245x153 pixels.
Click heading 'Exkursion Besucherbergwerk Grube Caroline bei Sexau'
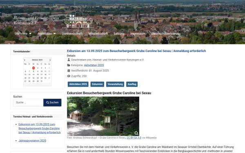pos(109,93)
